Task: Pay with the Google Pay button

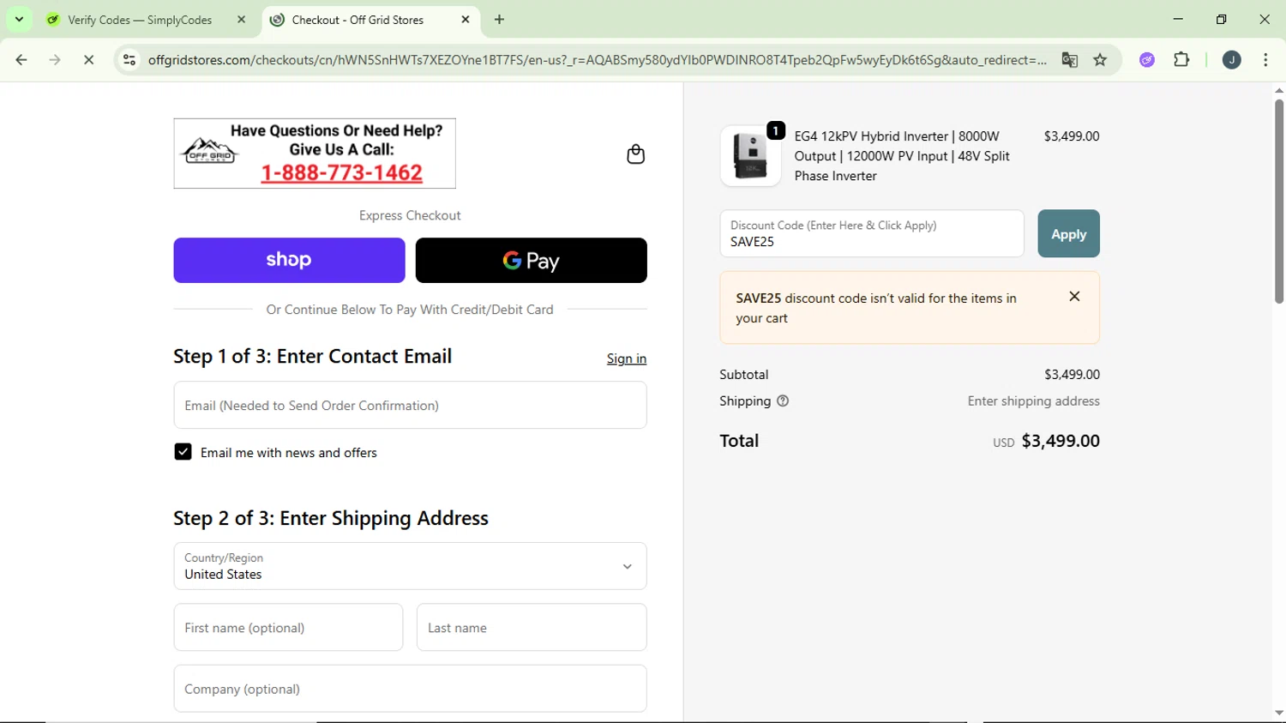Action: tap(531, 260)
